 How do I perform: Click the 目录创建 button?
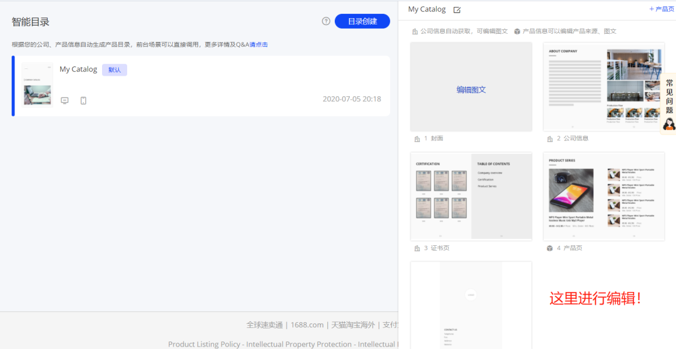click(x=362, y=21)
